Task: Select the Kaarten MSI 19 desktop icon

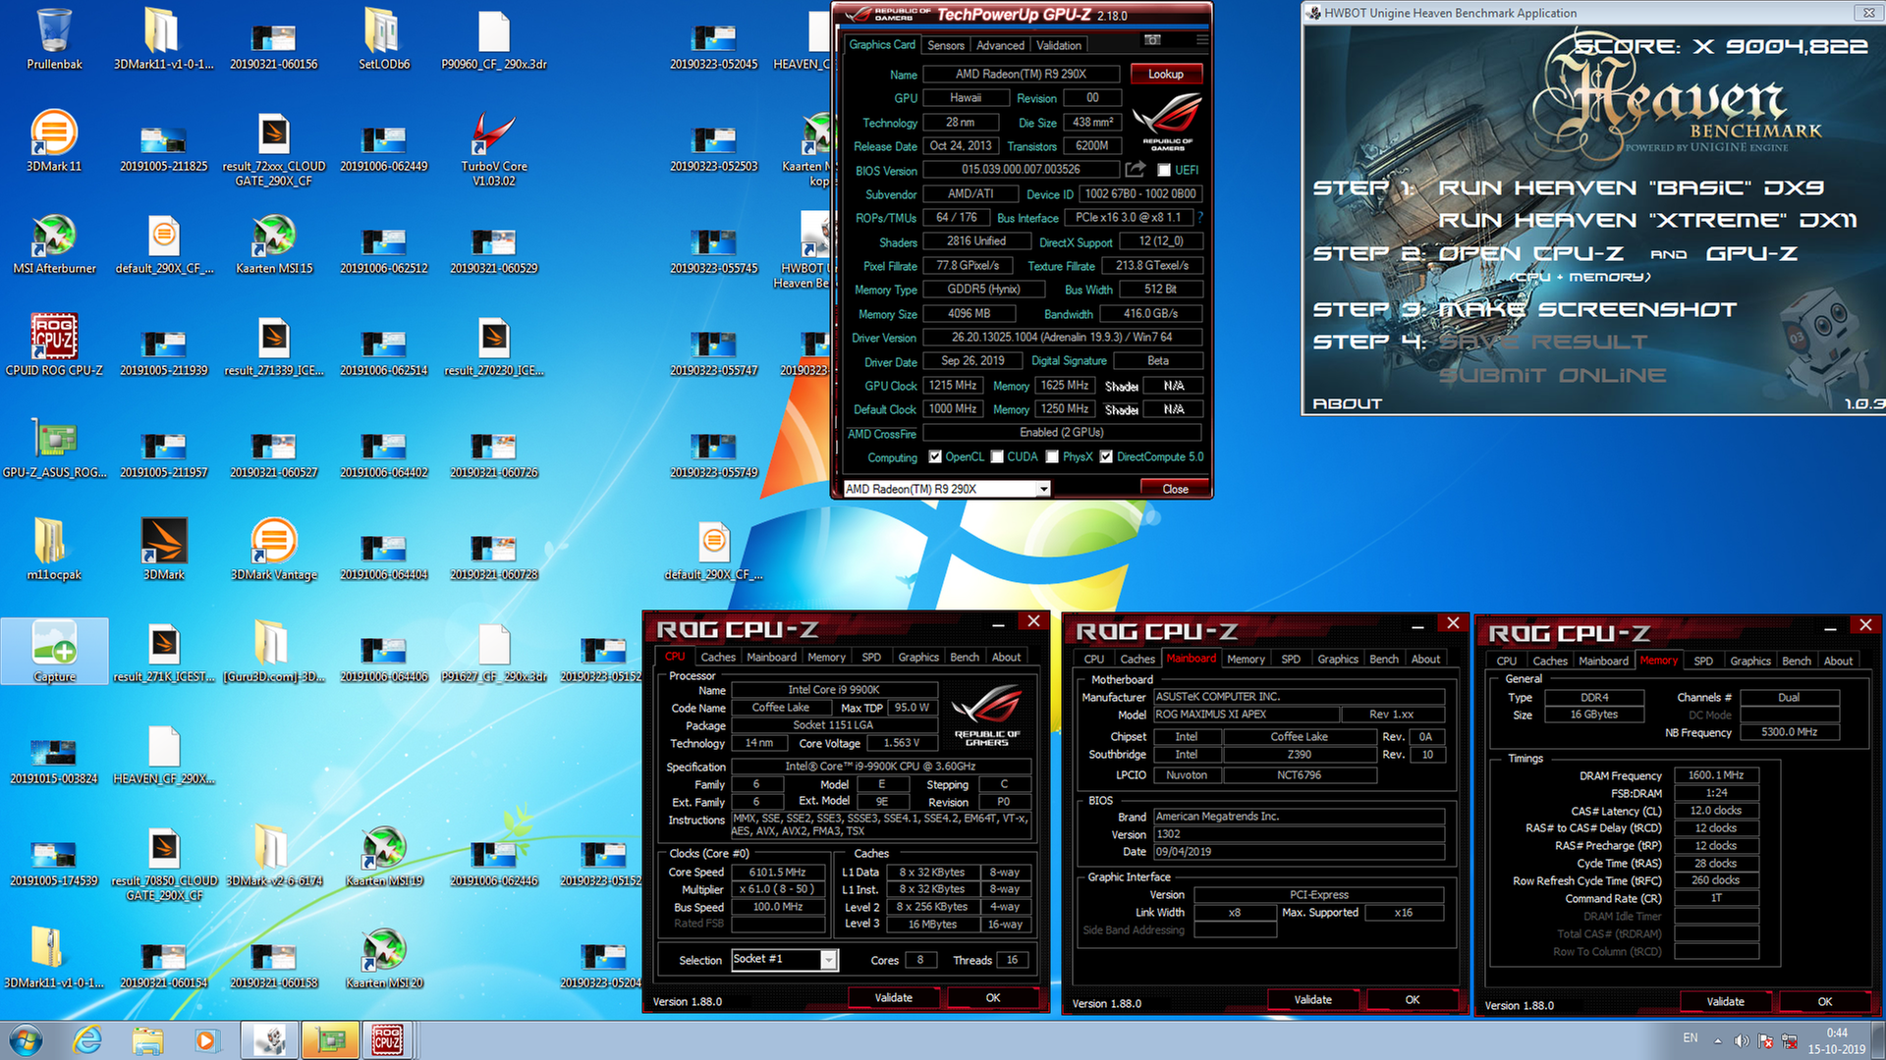Action: tap(384, 856)
